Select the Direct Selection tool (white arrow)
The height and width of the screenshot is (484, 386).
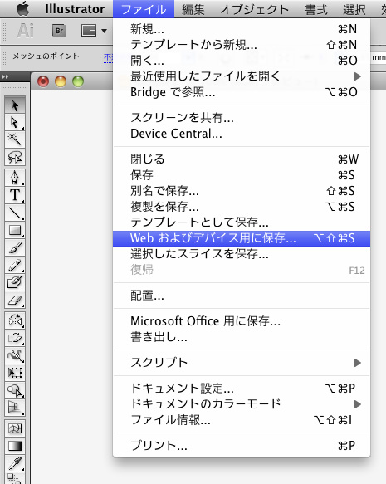(15, 122)
